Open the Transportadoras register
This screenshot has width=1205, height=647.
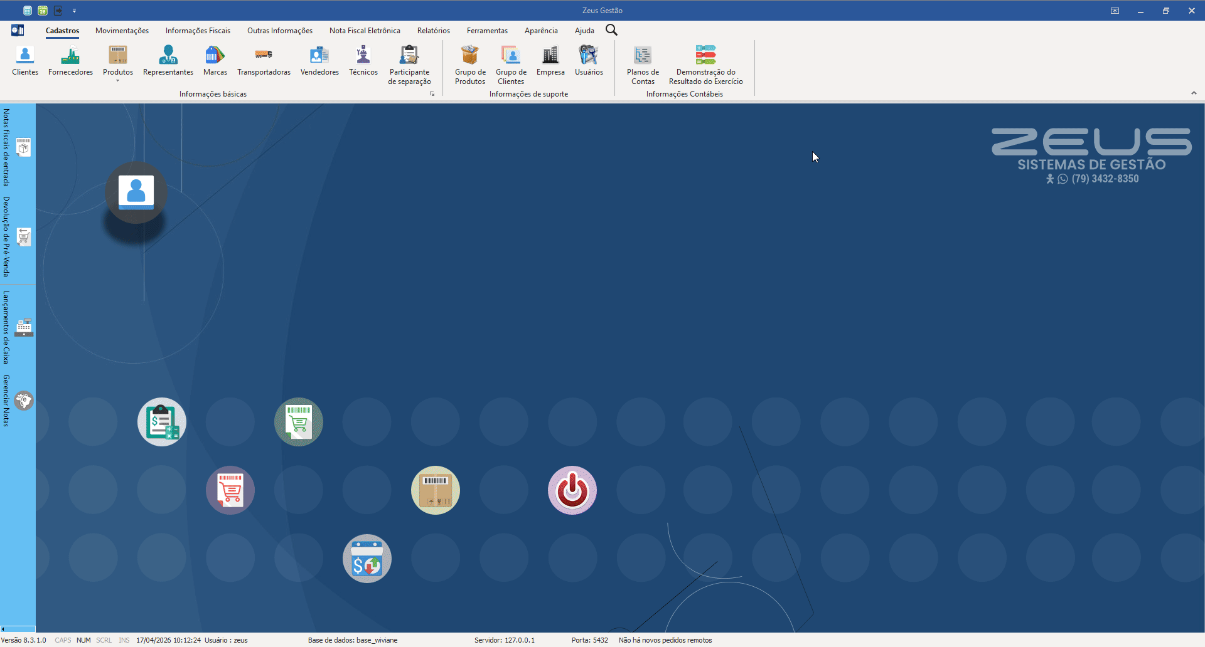(x=264, y=61)
